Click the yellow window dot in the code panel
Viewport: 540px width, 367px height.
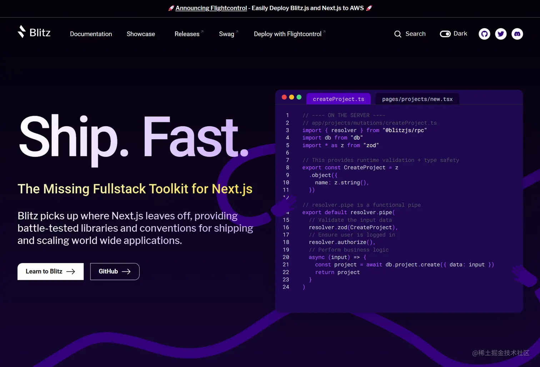click(291, 97)
